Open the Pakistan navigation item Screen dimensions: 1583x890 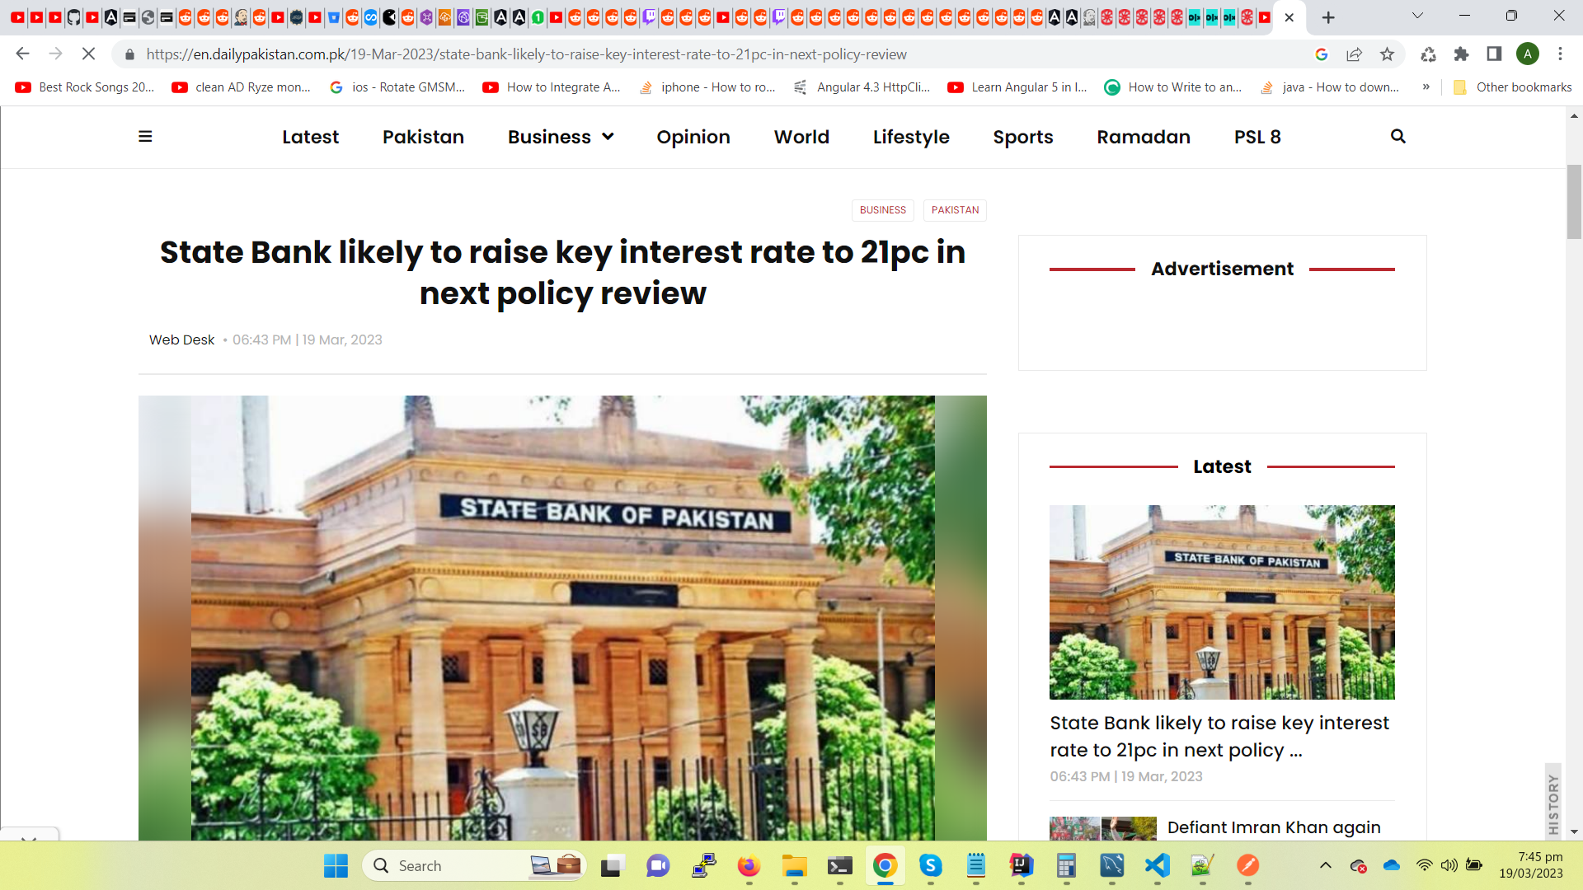[x=423, y=137]
